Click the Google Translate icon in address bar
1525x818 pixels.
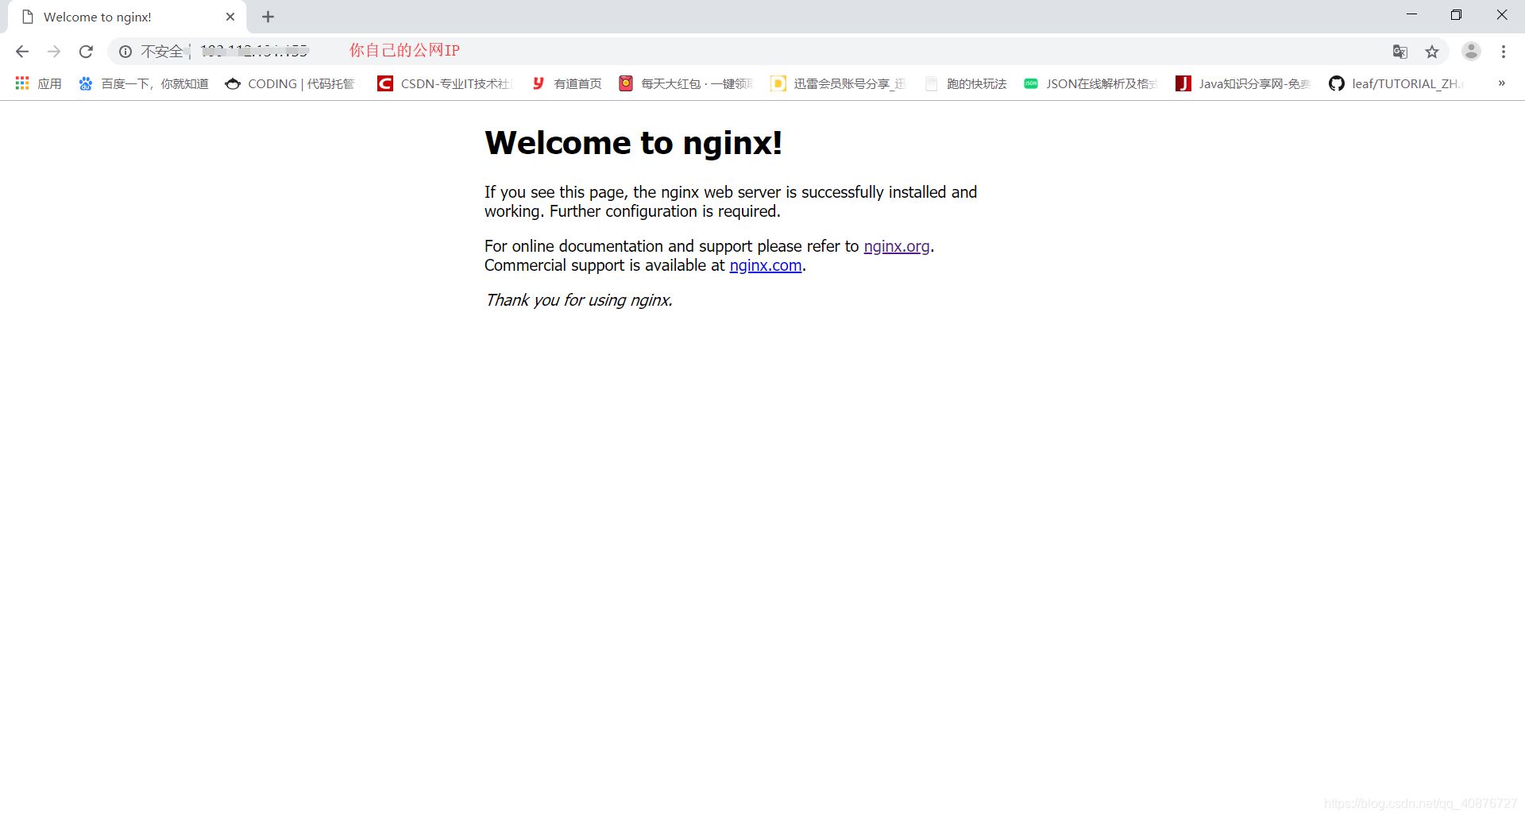[1400, 51]
